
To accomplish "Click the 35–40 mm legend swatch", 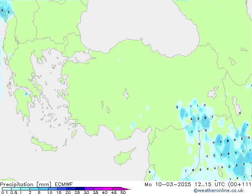I will pyautogui.click(x=98, y=189).
